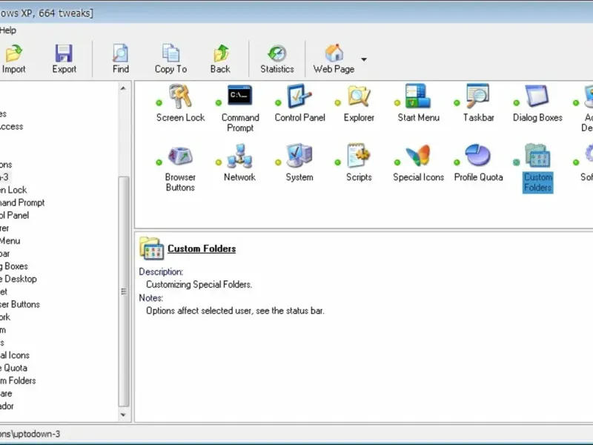Click the tree panel scrollbar thumb
593x445 pixels.
124,291
